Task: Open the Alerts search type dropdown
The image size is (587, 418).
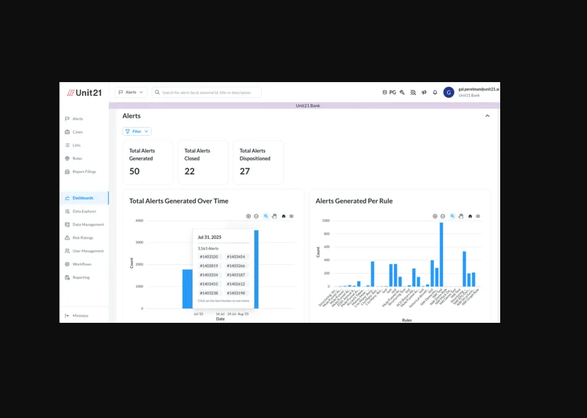Action: click(131, 92)
